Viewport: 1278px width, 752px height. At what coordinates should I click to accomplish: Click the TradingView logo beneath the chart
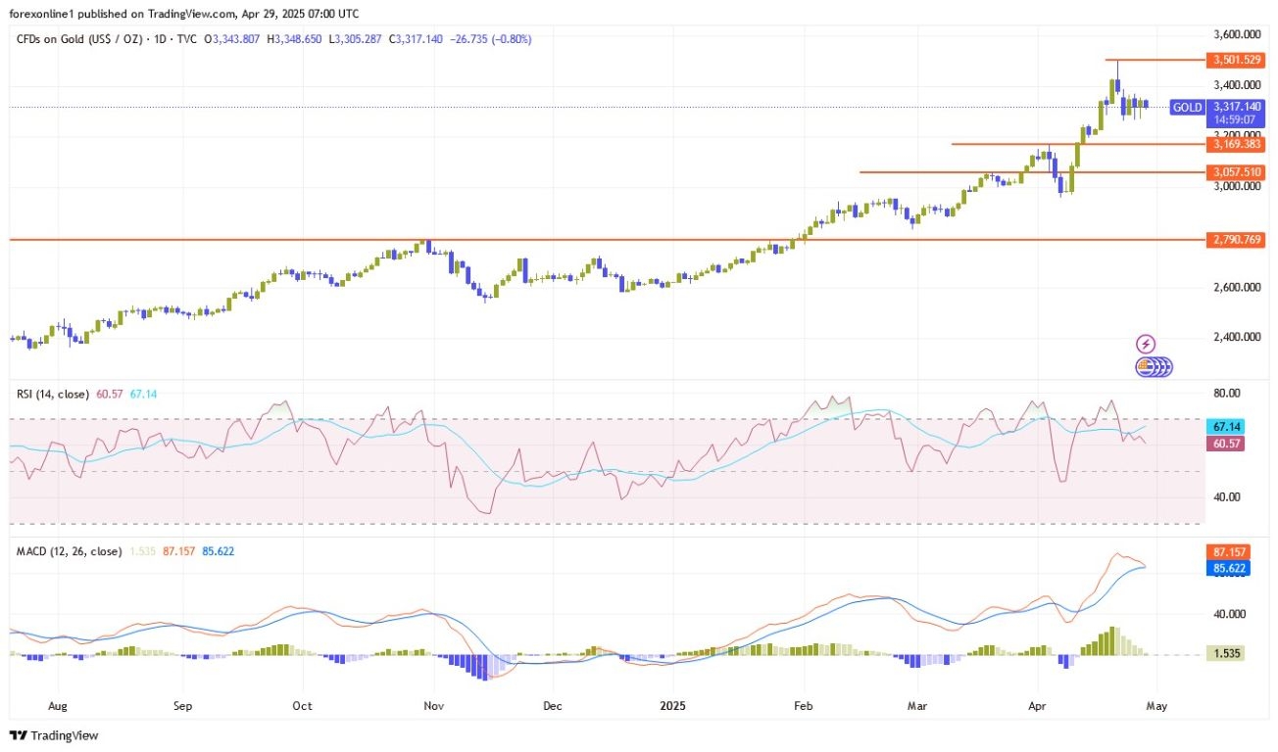[x=54, y=735]
